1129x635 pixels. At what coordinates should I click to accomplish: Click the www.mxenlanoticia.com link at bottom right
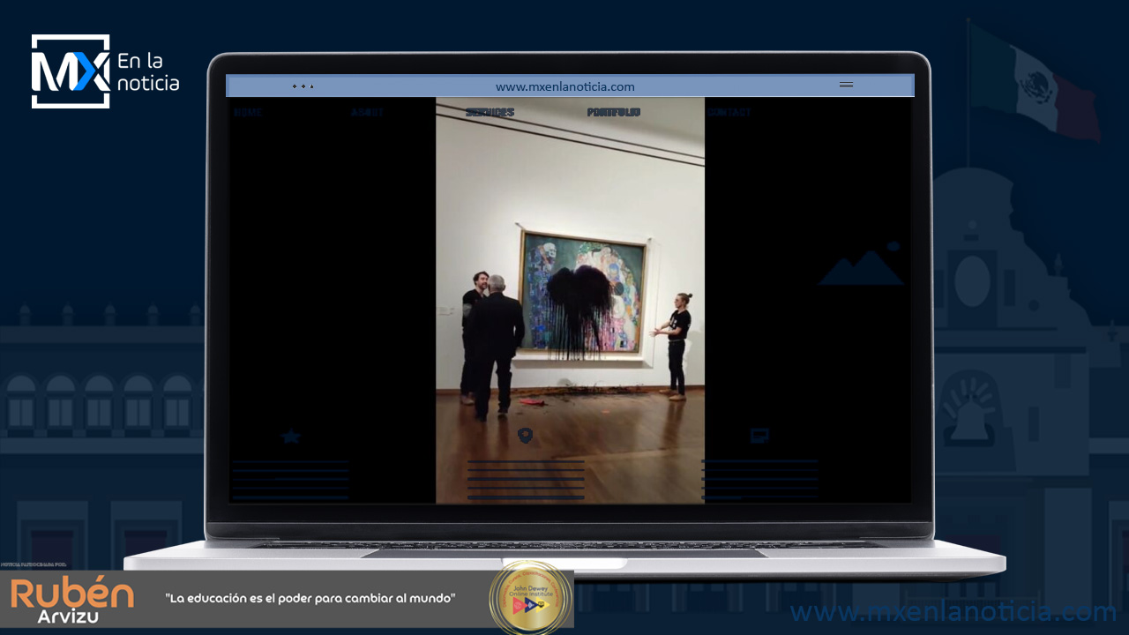point(953,612)
